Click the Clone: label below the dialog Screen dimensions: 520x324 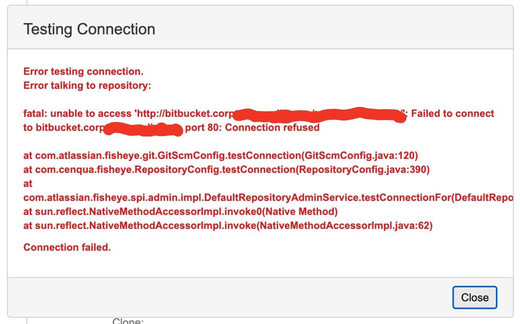128,321
